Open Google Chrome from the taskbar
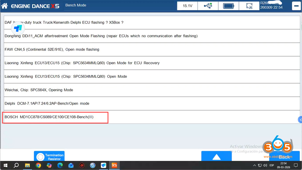Viewport: 302px width, 170px height. [x=38, y=165]
